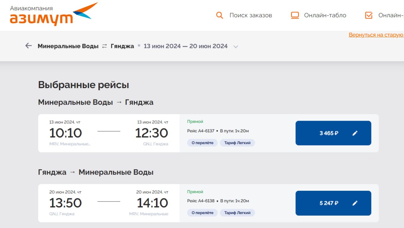Open О перелёте for flight A4-6137
This screenshot has height=228, width=404.
(x=202, y=143)
